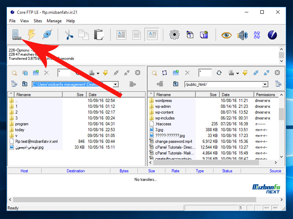Screen dimensions: 293x219
Task: Click the remote pane lightning icon
Action: [245, 72]
